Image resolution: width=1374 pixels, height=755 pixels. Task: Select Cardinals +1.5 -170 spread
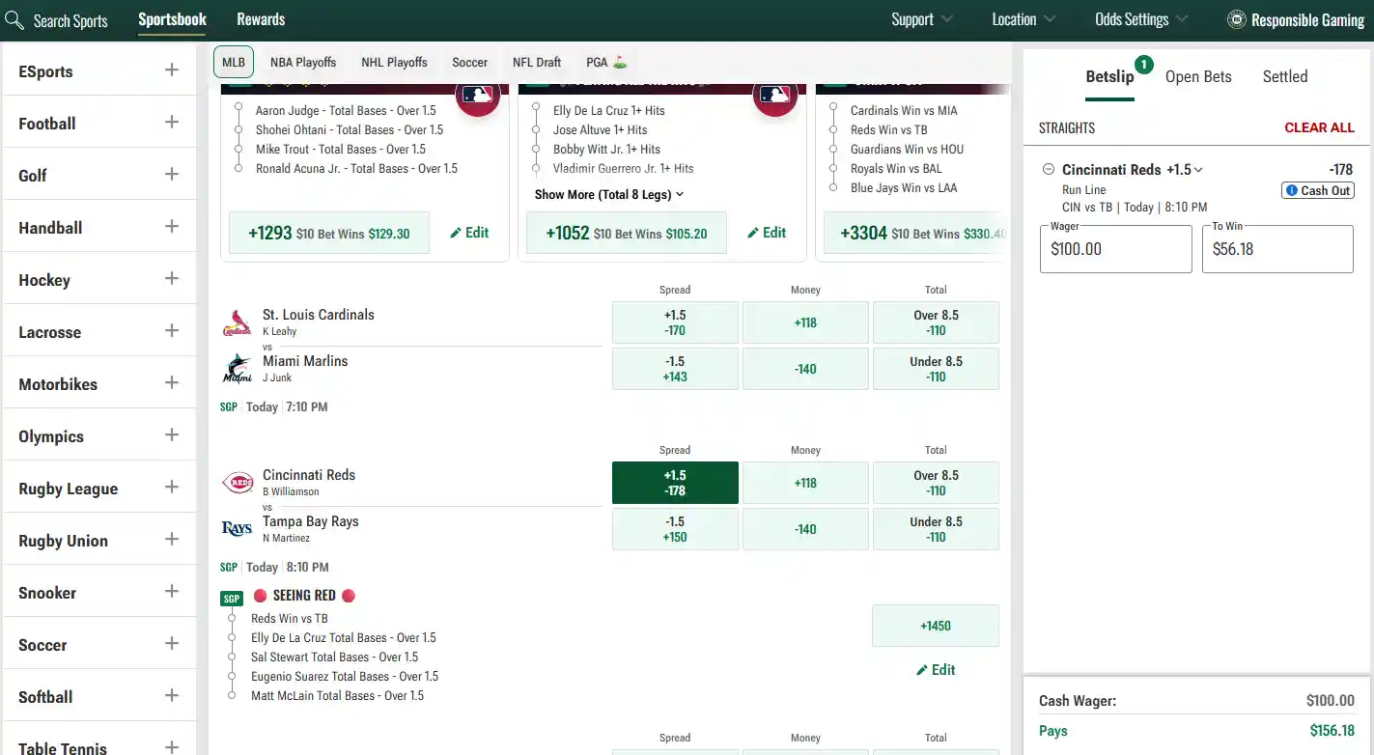pos(675,322)
